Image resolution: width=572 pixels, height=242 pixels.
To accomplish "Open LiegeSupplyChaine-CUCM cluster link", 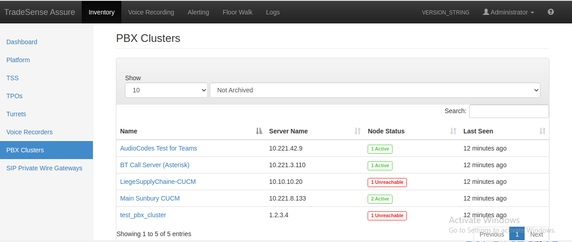I will click(158, 182).
